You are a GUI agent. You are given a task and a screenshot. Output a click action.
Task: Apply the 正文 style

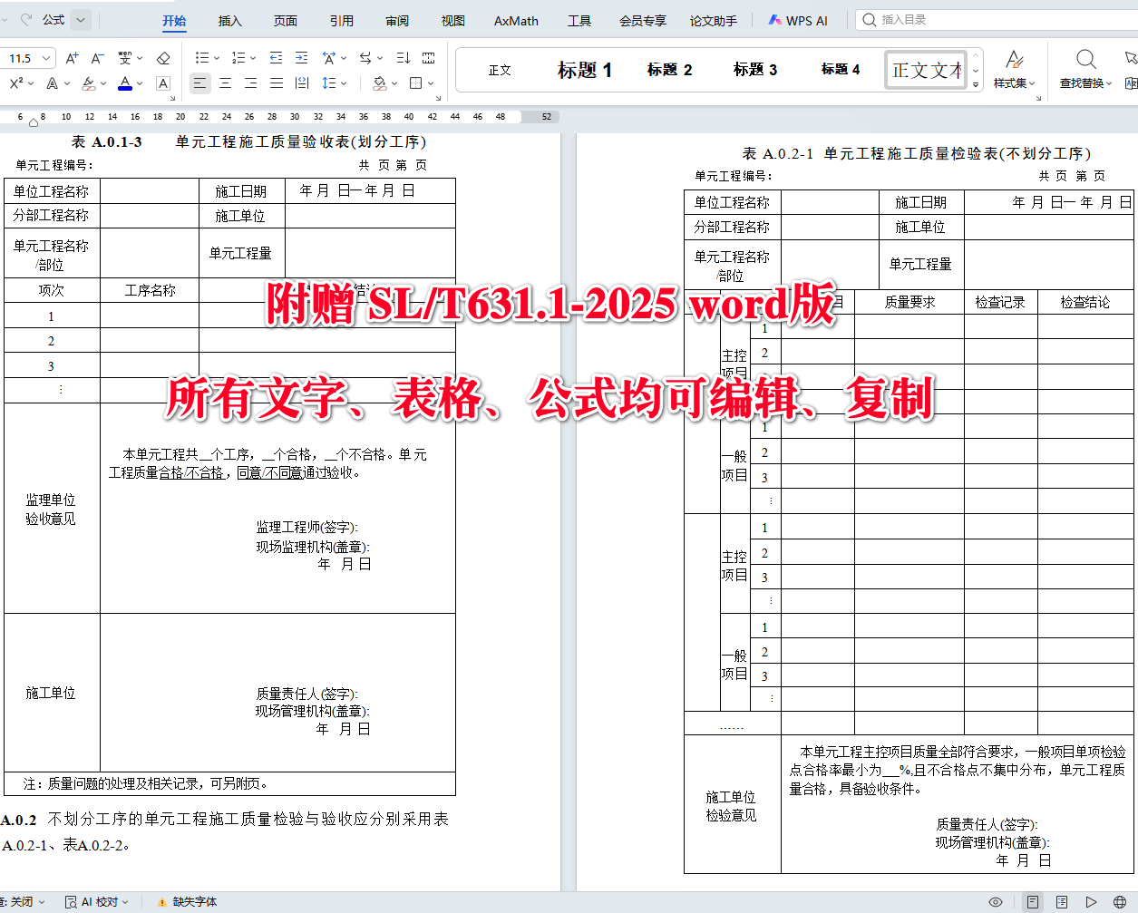tap(500, 70)
